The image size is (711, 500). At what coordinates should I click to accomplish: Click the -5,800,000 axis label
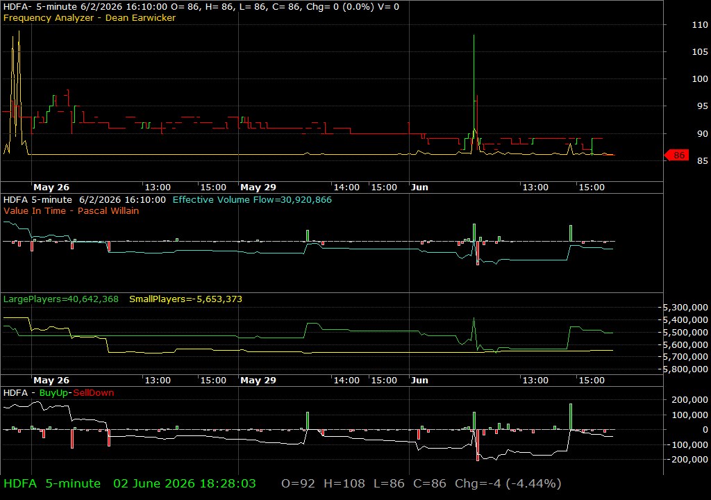(x=685, y=369)
